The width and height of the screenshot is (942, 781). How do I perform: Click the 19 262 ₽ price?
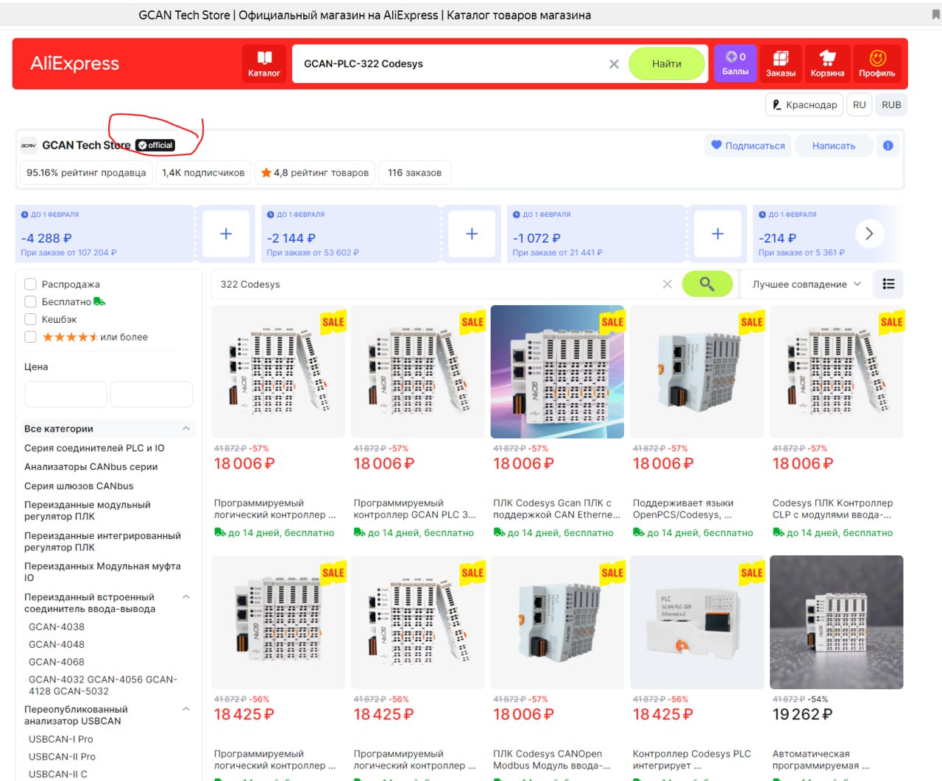point(803,714)
